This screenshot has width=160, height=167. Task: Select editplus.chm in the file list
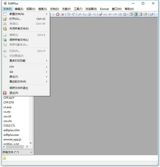pyautogui.click(x=11, y=130)
